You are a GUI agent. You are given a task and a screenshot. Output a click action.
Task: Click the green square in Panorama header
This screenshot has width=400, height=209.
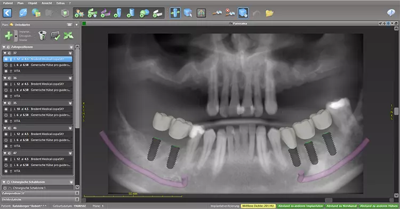tap(84, 24)
